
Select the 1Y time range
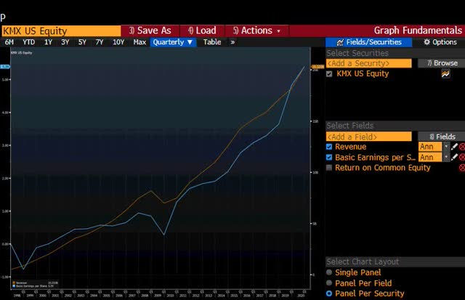coord(48,42)
